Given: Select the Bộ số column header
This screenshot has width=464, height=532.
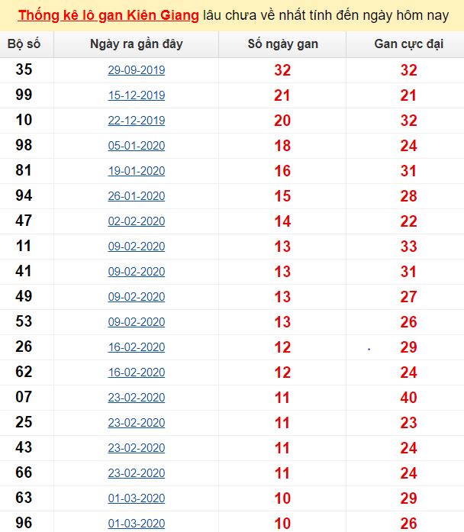Looking at the screenshot, I should [24, 44].
